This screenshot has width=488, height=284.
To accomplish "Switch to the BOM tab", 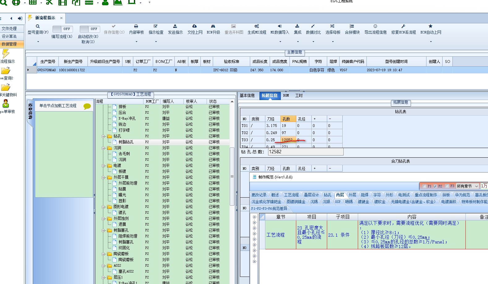I will pos(286,96).
